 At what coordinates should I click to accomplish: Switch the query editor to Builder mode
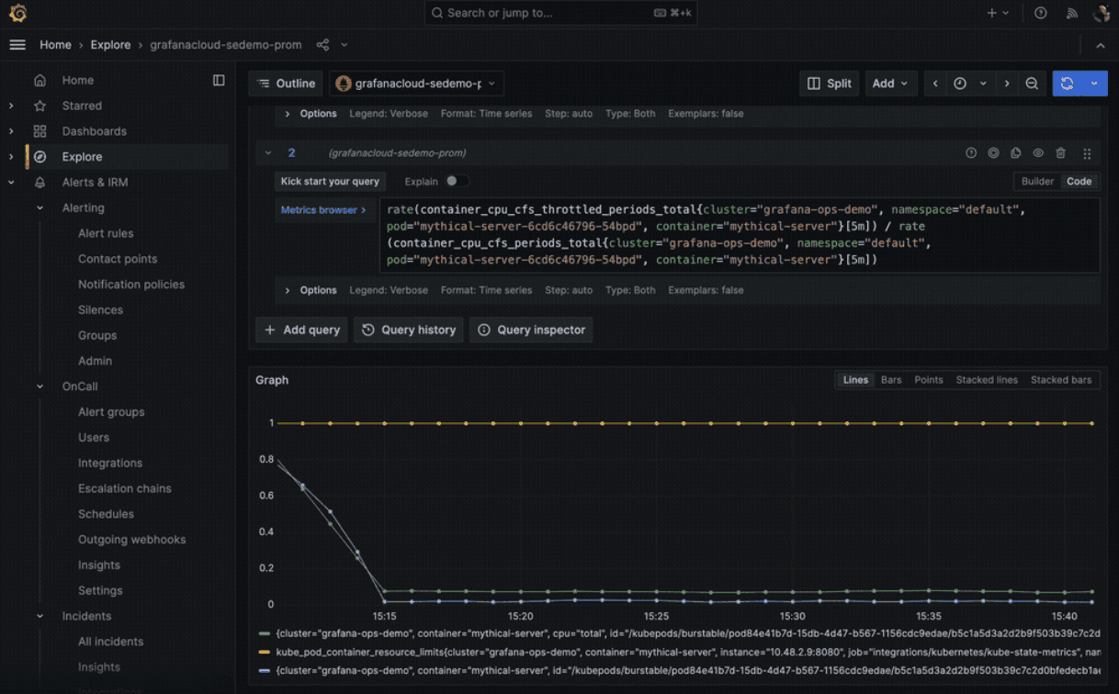coord(1037,181)
